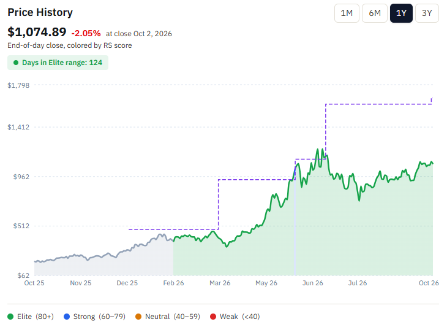
Task: Click the Jul 26 x-axis label
Action: point(358,283)
